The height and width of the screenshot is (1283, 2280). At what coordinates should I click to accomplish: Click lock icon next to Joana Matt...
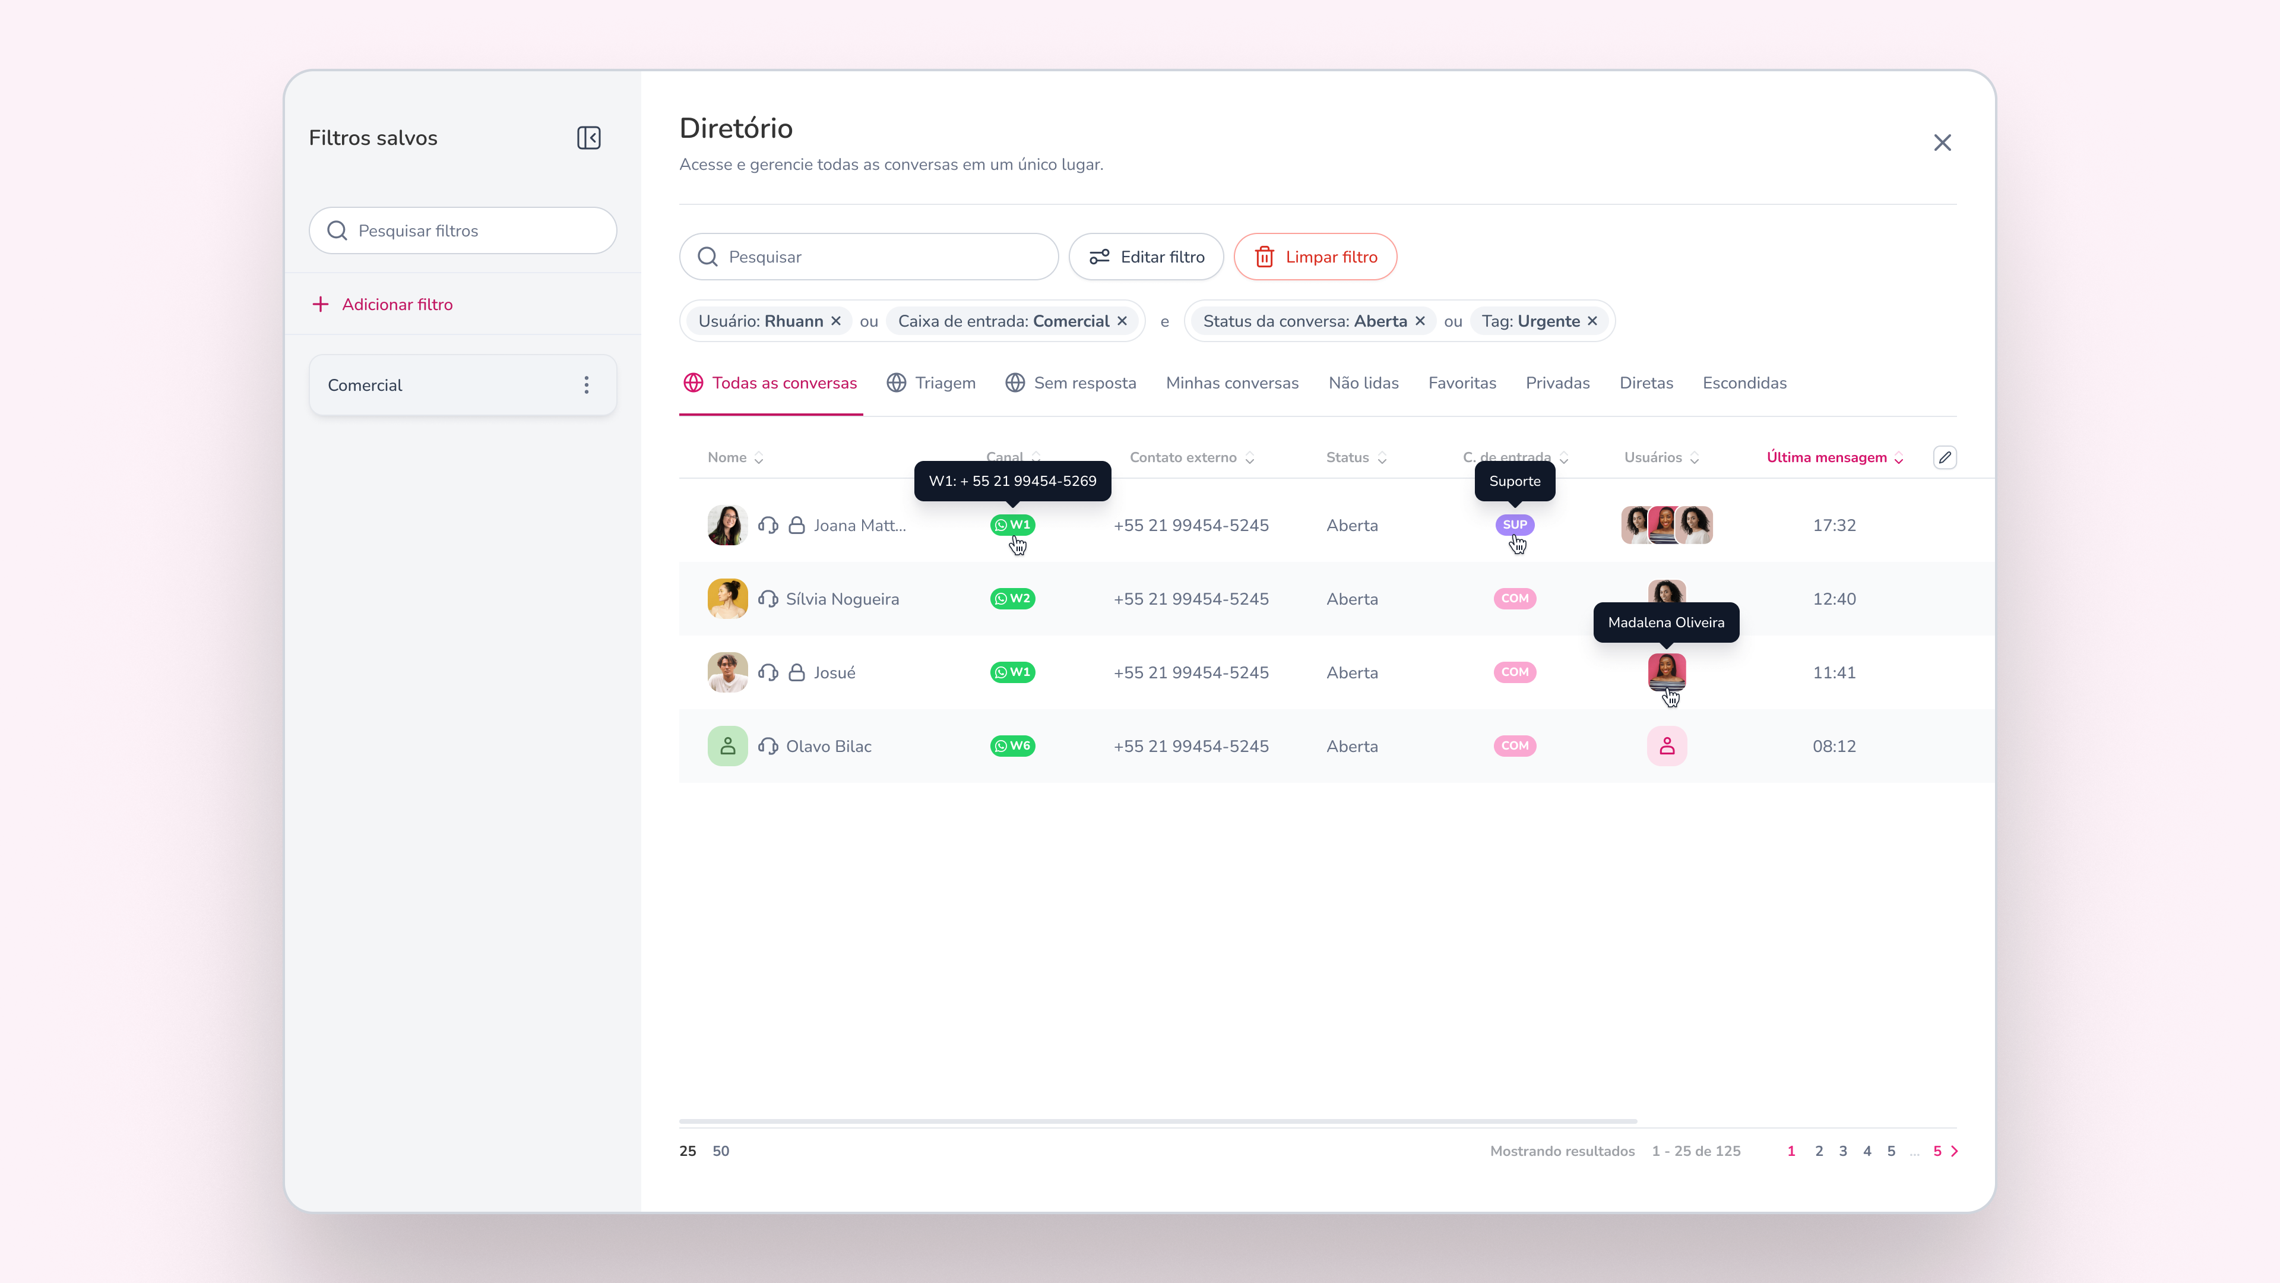pos(797,525)
